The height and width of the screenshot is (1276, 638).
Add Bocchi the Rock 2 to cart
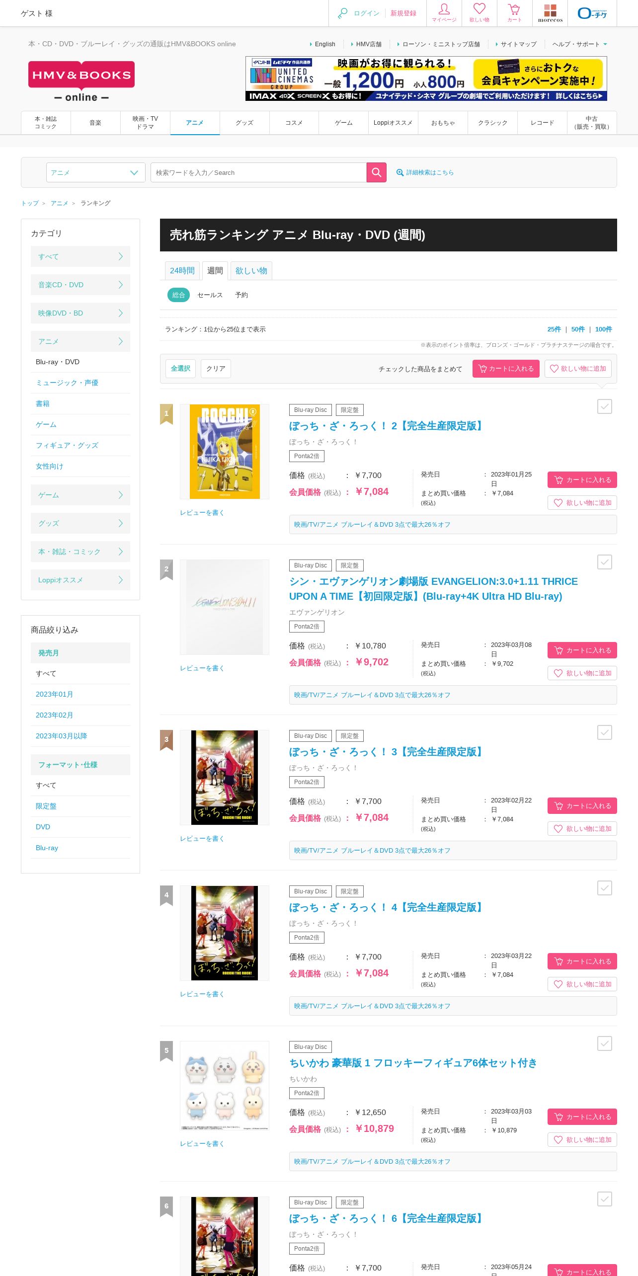point(582,480)
